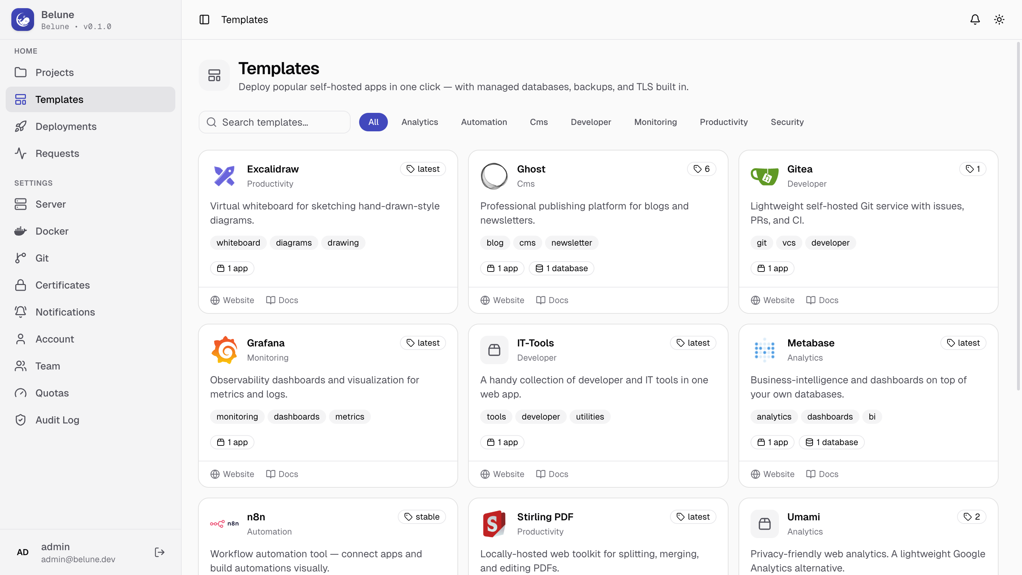The width and height of the screenshot is (1022, 575).
Task: Click the Belune whale logo icon
Action: coord(23,20)
